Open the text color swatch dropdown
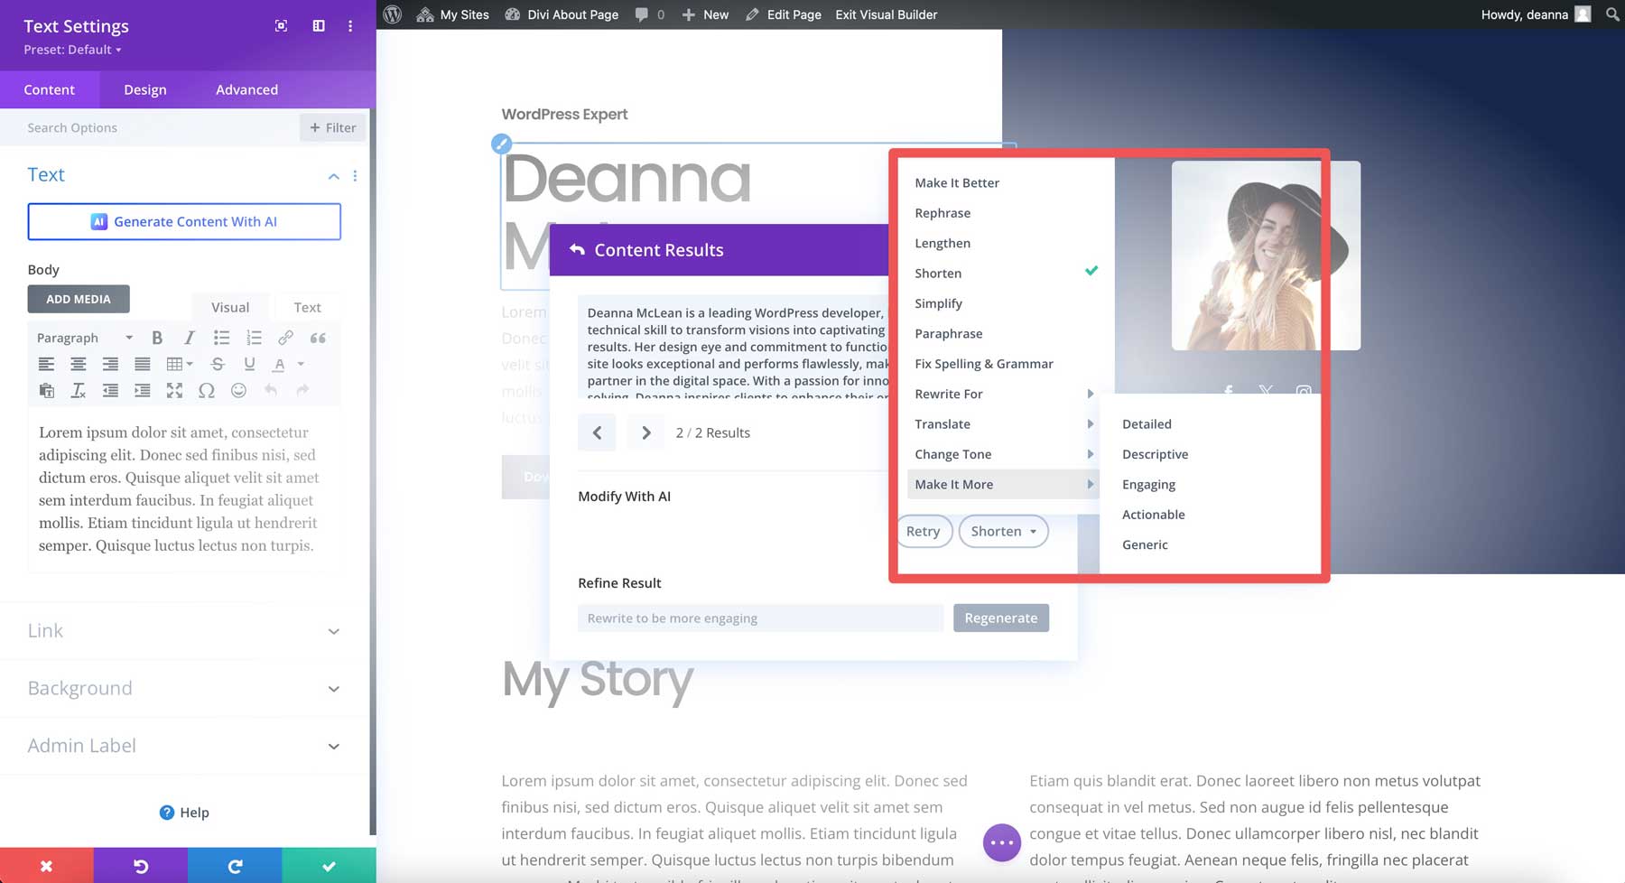Viewport: 1625px width, 883px height. pos(301,364)
